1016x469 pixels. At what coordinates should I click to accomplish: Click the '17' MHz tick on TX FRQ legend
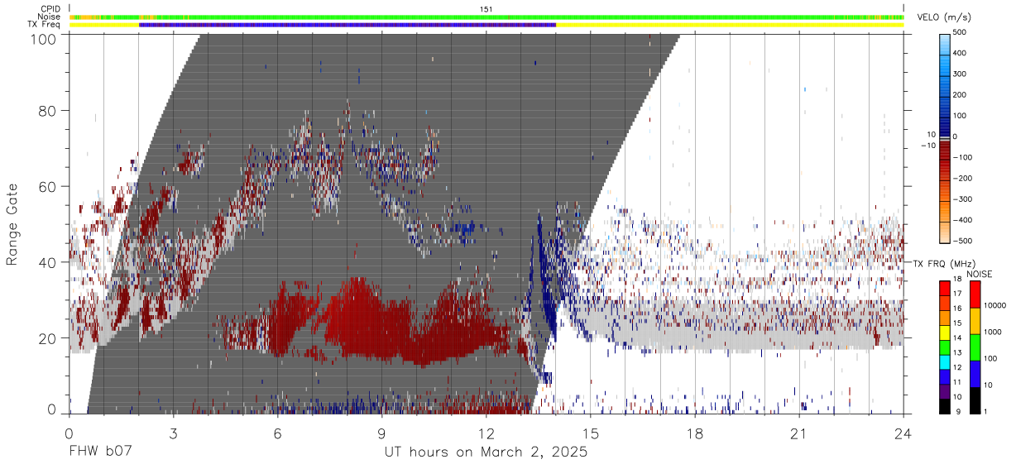pos(957,294)
